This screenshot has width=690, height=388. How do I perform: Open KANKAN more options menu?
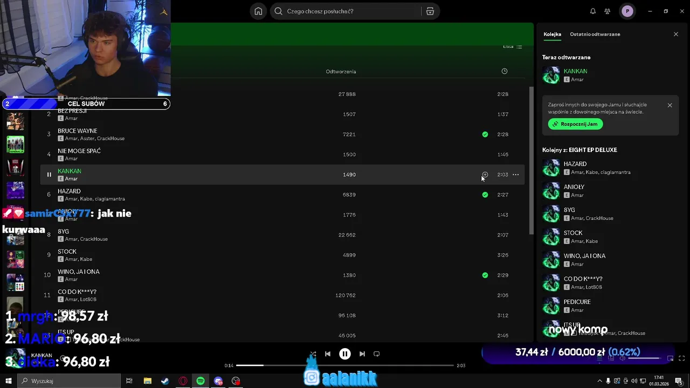(x=516, y=175)
